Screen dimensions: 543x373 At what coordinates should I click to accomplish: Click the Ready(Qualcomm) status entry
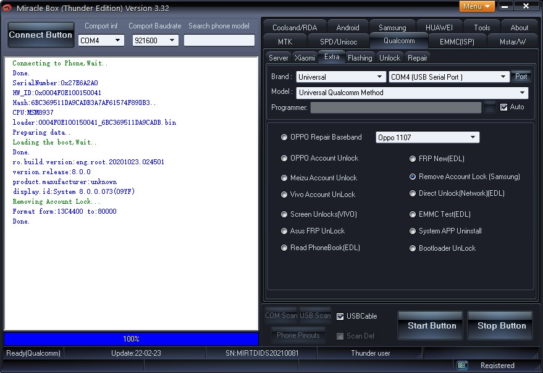(33, 353)
